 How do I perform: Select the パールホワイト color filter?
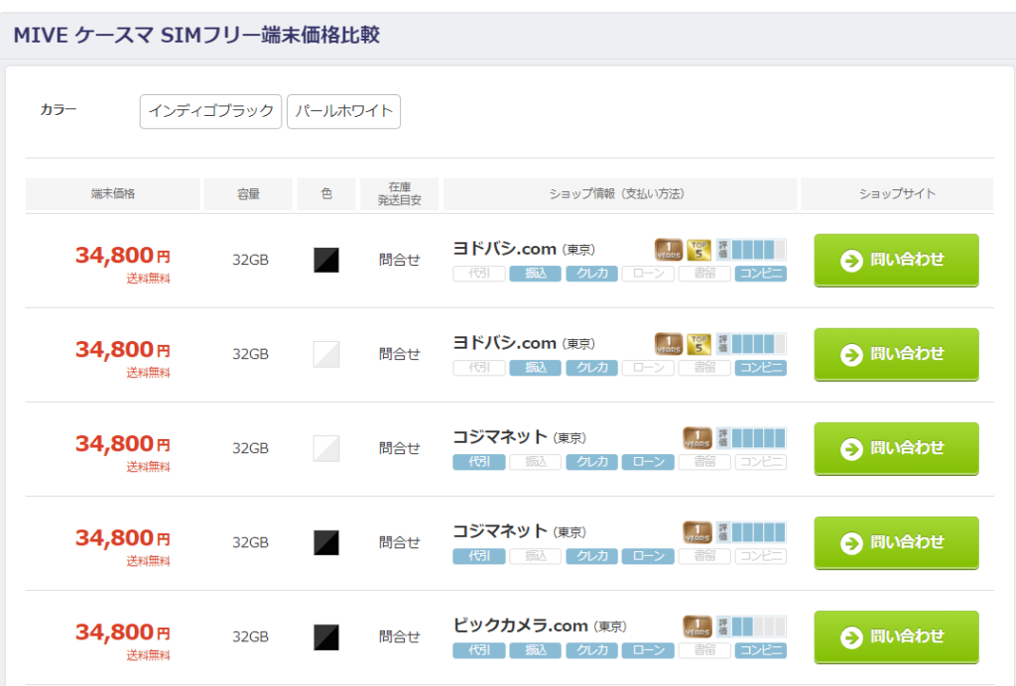point(343,112)
